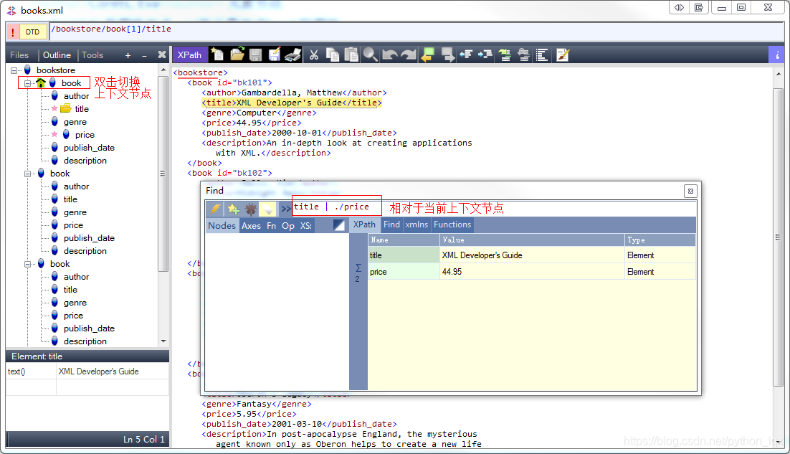The width and height of the screenshot is (790, 454).
Task: Click the plus button in the side panel header
Action: click(128, 55)
